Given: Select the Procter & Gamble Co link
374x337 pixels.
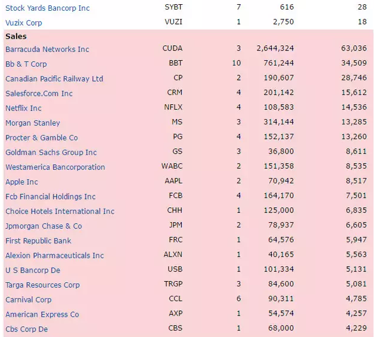Looking at the screenshot, I should tap(42, 138).
